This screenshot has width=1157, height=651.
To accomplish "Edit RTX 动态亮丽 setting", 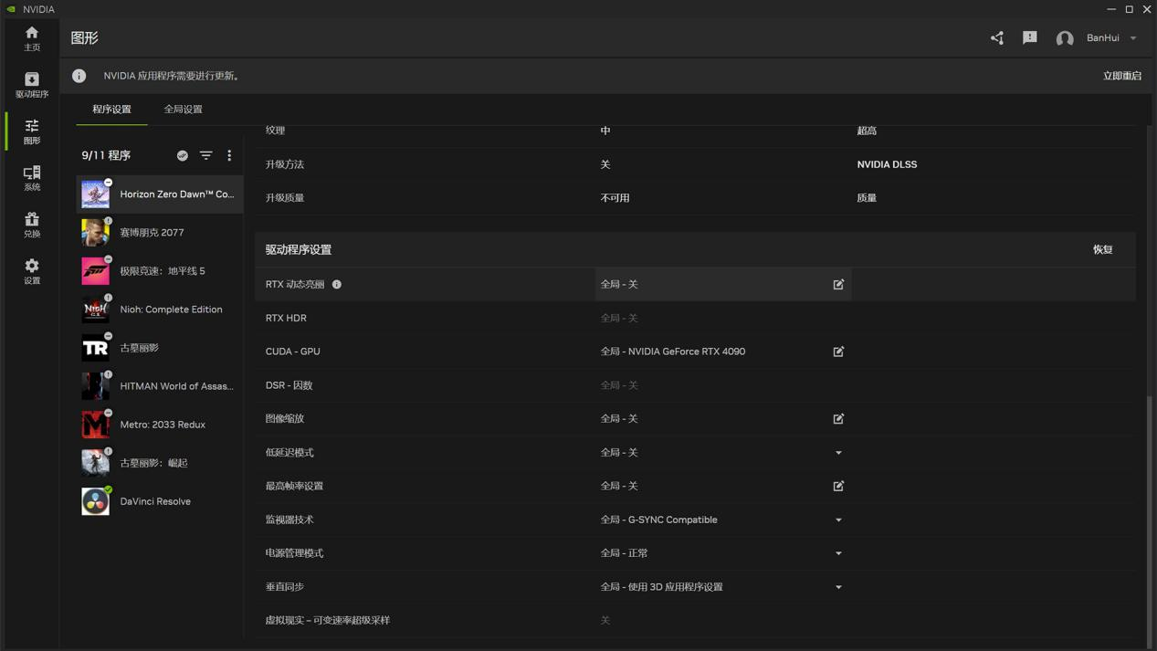I will point(838,285).
